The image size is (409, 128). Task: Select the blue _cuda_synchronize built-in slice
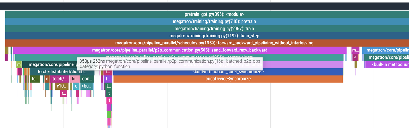coord(228,72)
